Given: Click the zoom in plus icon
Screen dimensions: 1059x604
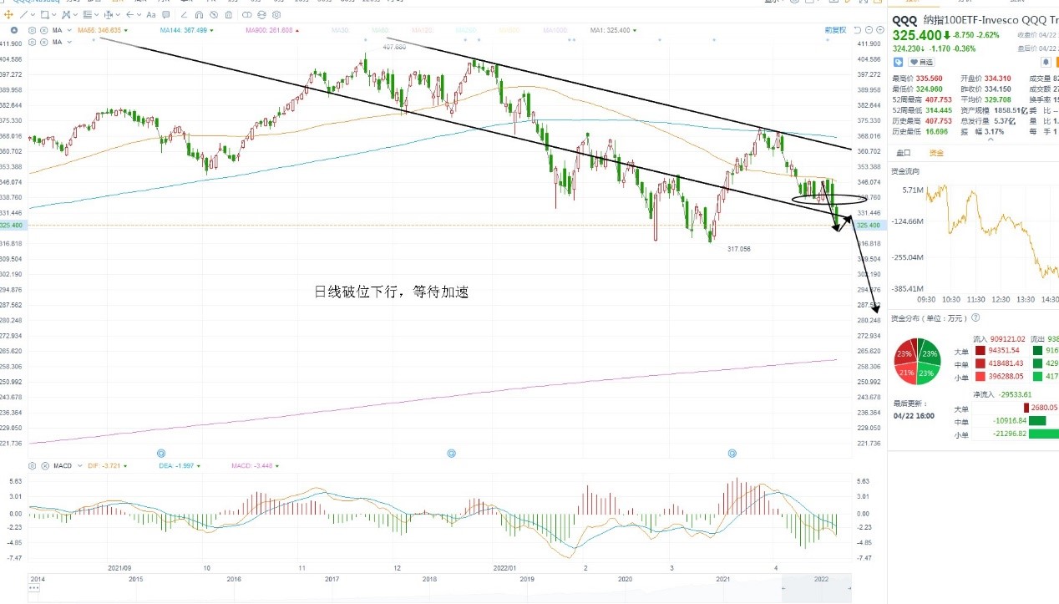Looking at the screenshot, I should (x=880, y=30).
